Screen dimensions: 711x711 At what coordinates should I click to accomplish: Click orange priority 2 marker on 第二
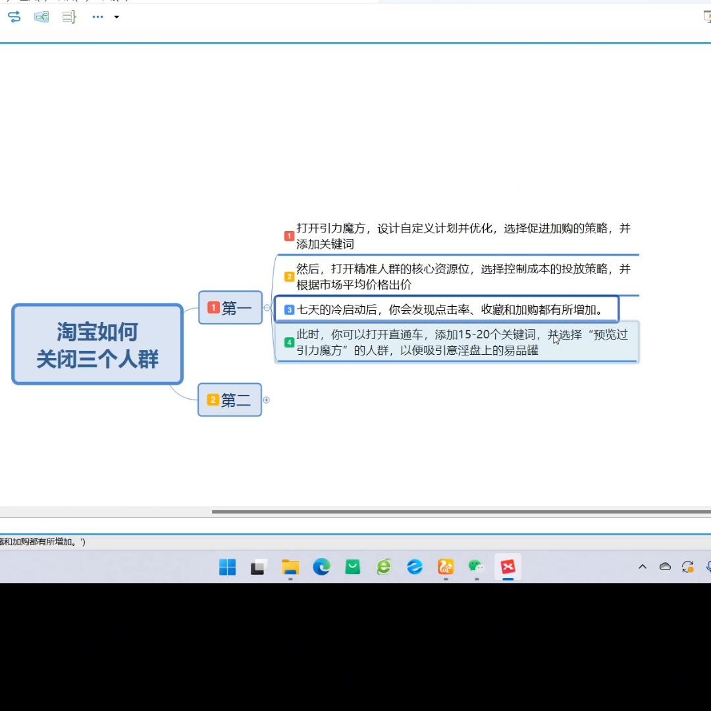[x=213, y=400]
